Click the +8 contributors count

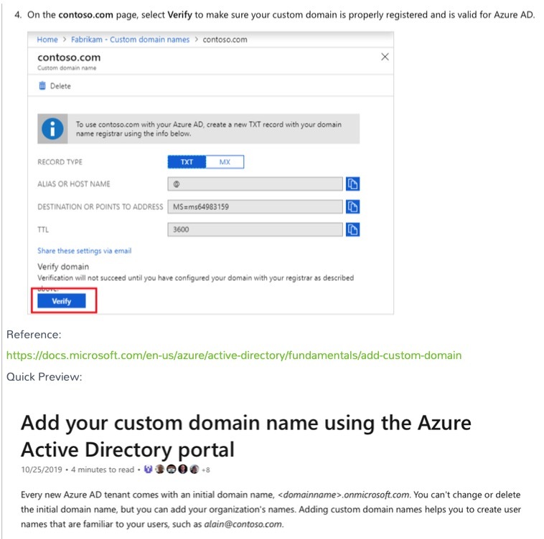[206, 470]
